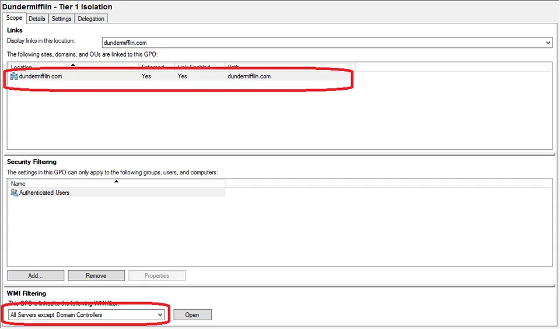Viewport: 560px width, 329px height.
Task: Click the dundermifflin.com domain icon in Links list
Action: [x=13, y=76]
